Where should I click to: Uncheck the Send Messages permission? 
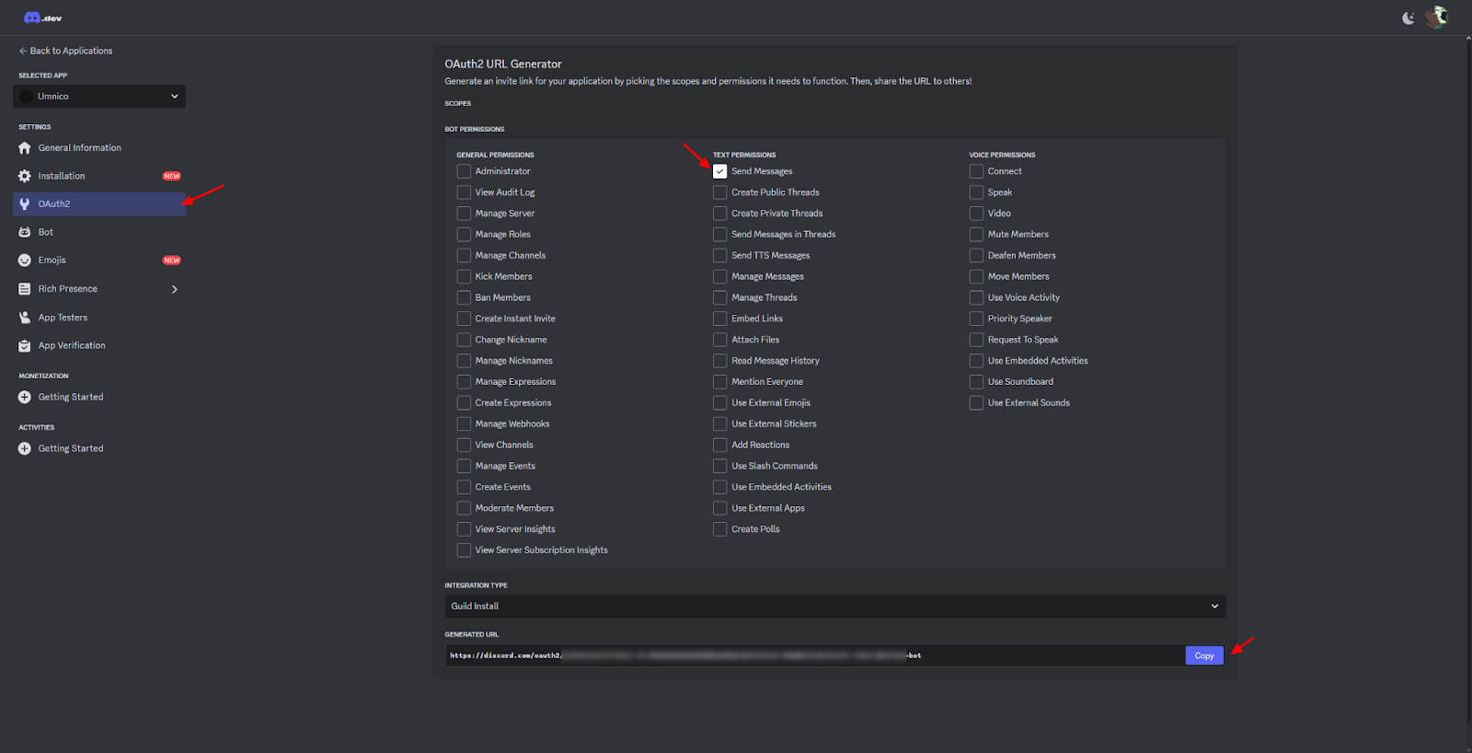pyautogui.click(x=719, y=171)
